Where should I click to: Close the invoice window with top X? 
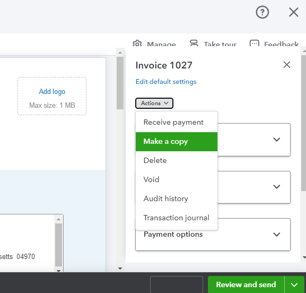click(293, 12)
